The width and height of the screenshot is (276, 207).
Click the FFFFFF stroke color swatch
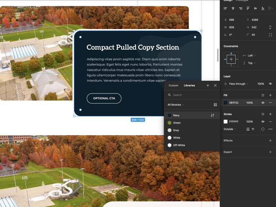pos(226,122)
